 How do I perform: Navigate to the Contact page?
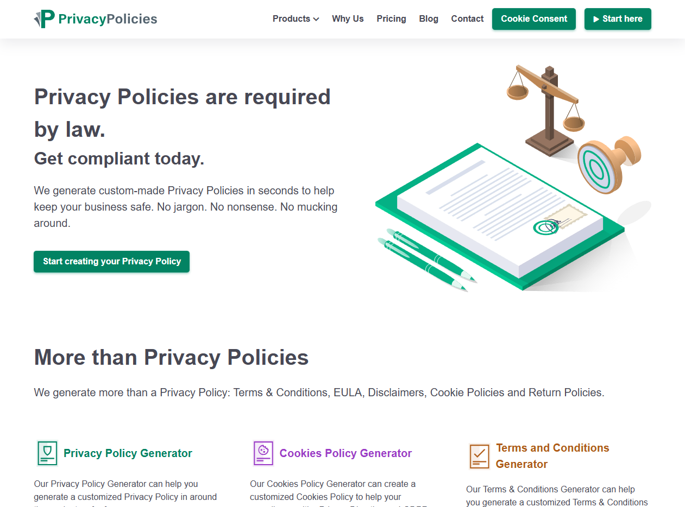coord(467,19)
